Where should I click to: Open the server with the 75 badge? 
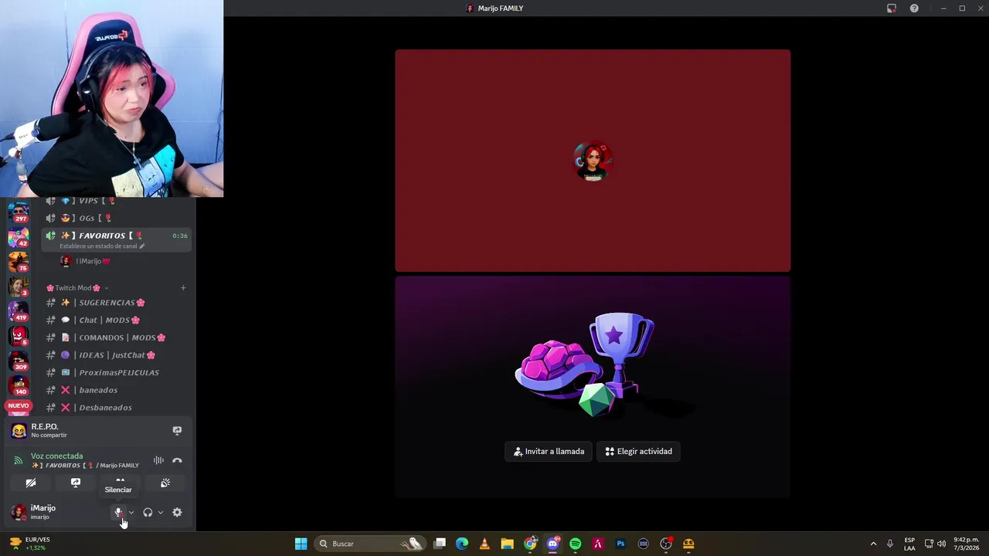(x=19, y=261)
